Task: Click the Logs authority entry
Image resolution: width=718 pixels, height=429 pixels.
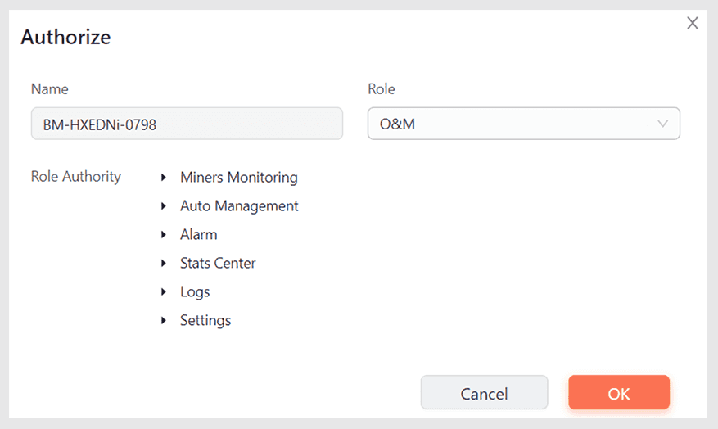Action: pyautogui.click(x=195, y=292)
